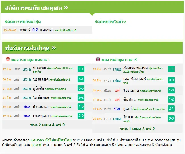Viewport: 185px width, 154px height.
Task: Click the 0-0 score badge for โอมาน
Action: 171,118
